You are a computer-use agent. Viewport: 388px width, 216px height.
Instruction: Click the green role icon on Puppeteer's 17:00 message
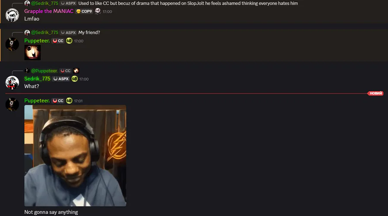click(x=69, y=41)
